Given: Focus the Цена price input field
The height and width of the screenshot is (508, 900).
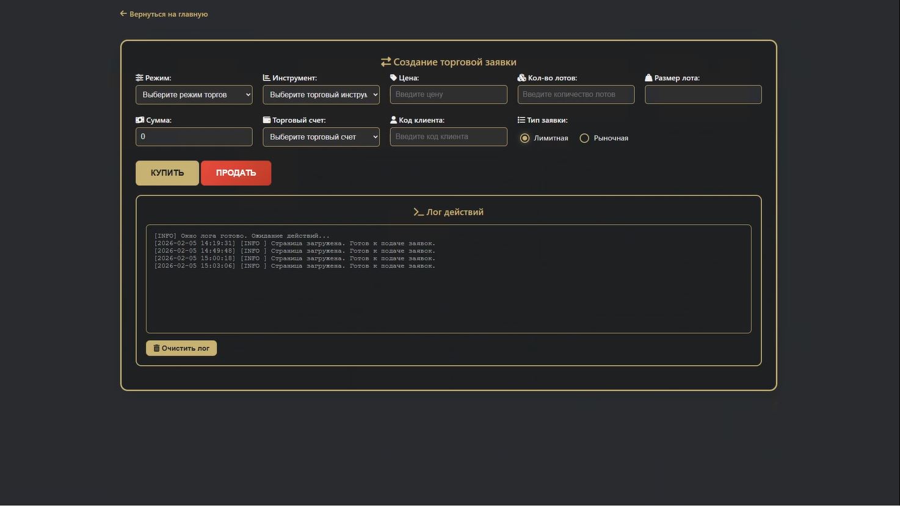Looking at the screenshot, I should pyautogui.click(x=448, y=95).
